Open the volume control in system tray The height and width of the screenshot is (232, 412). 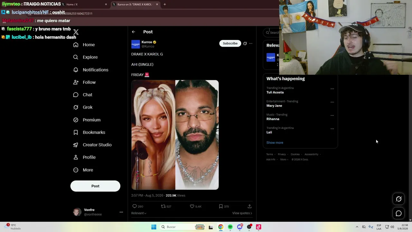click(x=392, y=227)
